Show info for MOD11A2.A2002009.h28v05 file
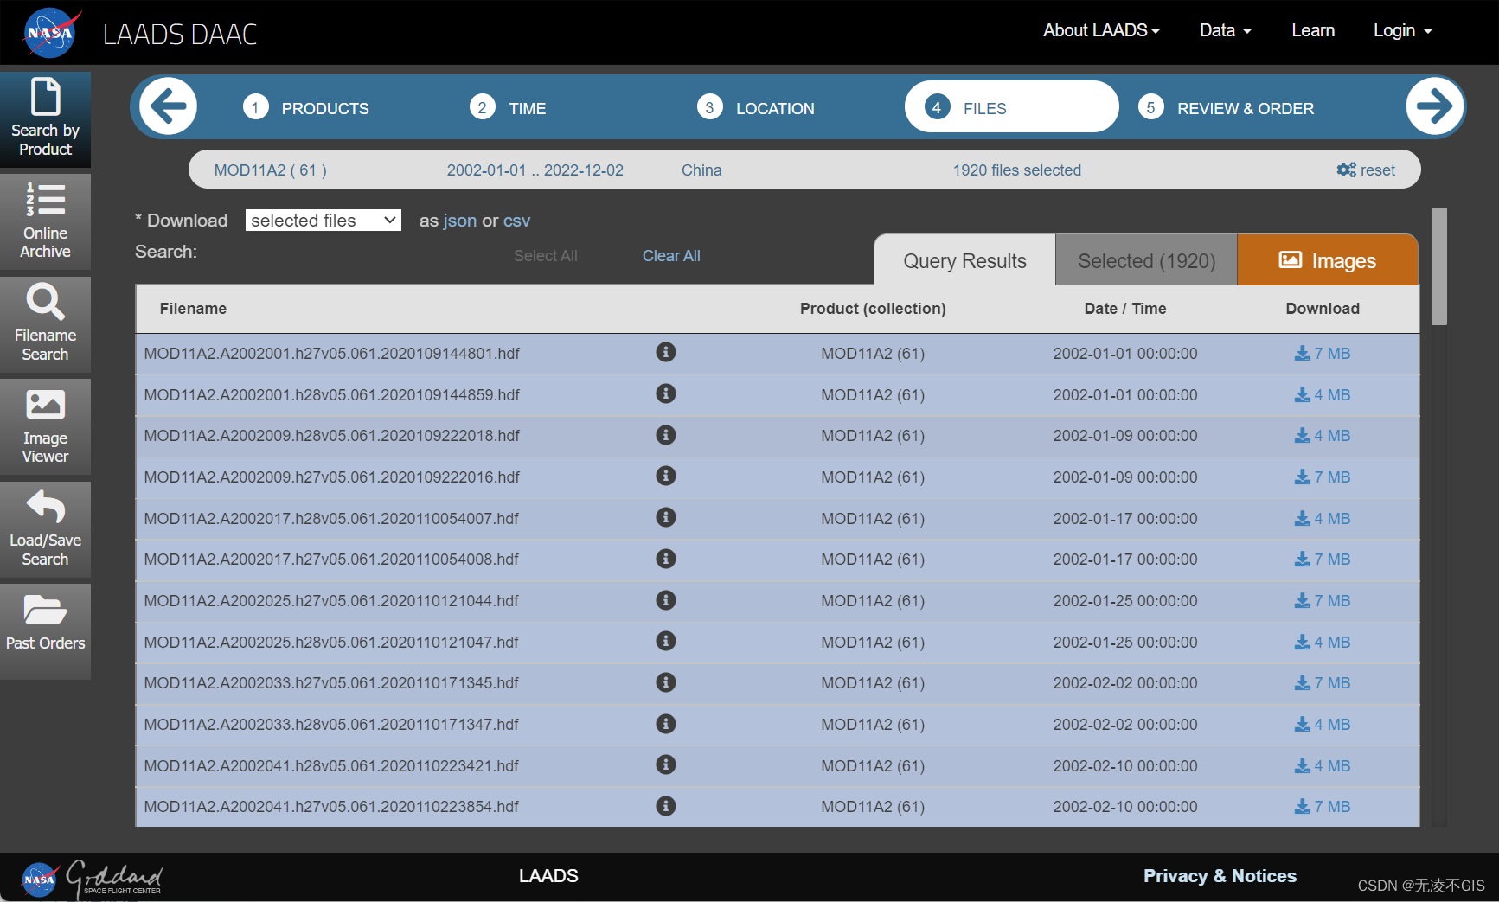The width and height of the screenshot is (1499, 902). [x=665, y=435]
